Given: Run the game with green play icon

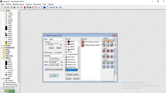Looking at the screenshot, I should (18, 7).
